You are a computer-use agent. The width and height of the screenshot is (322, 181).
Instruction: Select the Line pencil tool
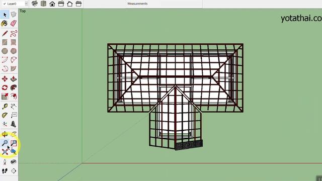tap(5, 34)
